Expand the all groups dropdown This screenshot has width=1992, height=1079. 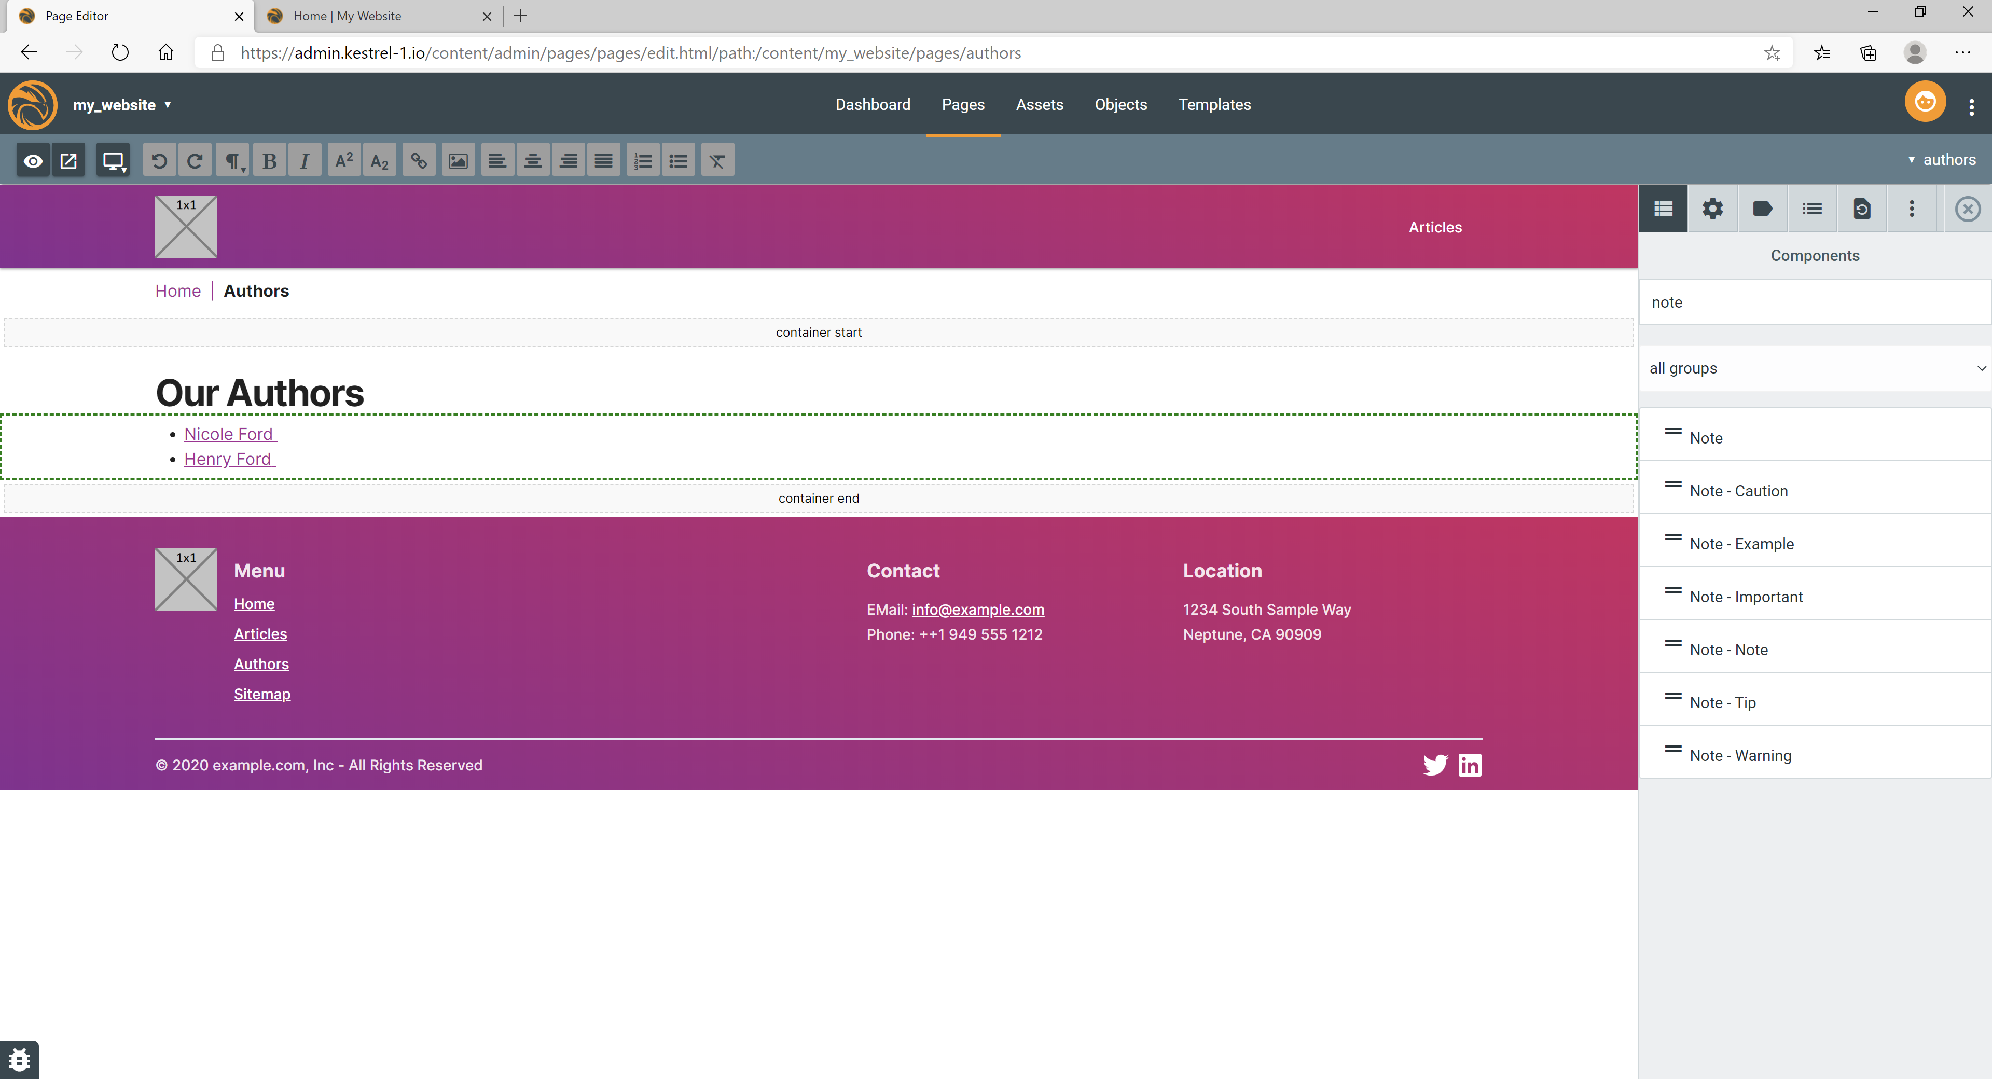coord(1814,368)
